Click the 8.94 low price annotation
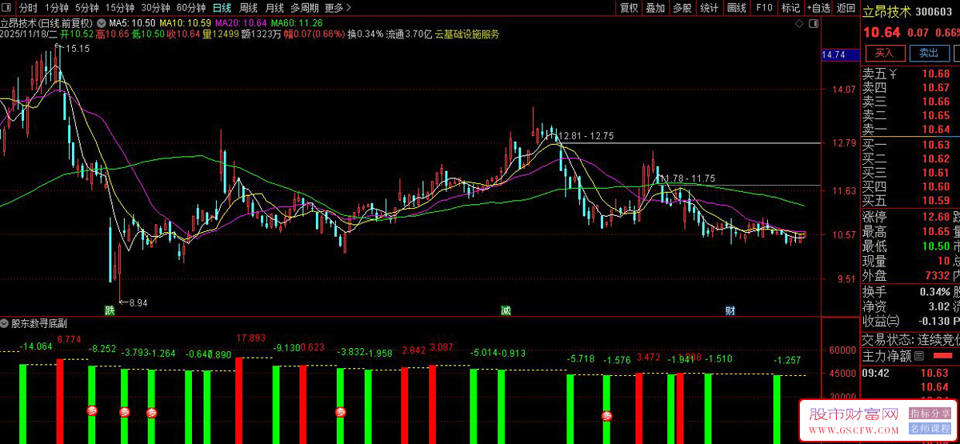 (138, 302)
